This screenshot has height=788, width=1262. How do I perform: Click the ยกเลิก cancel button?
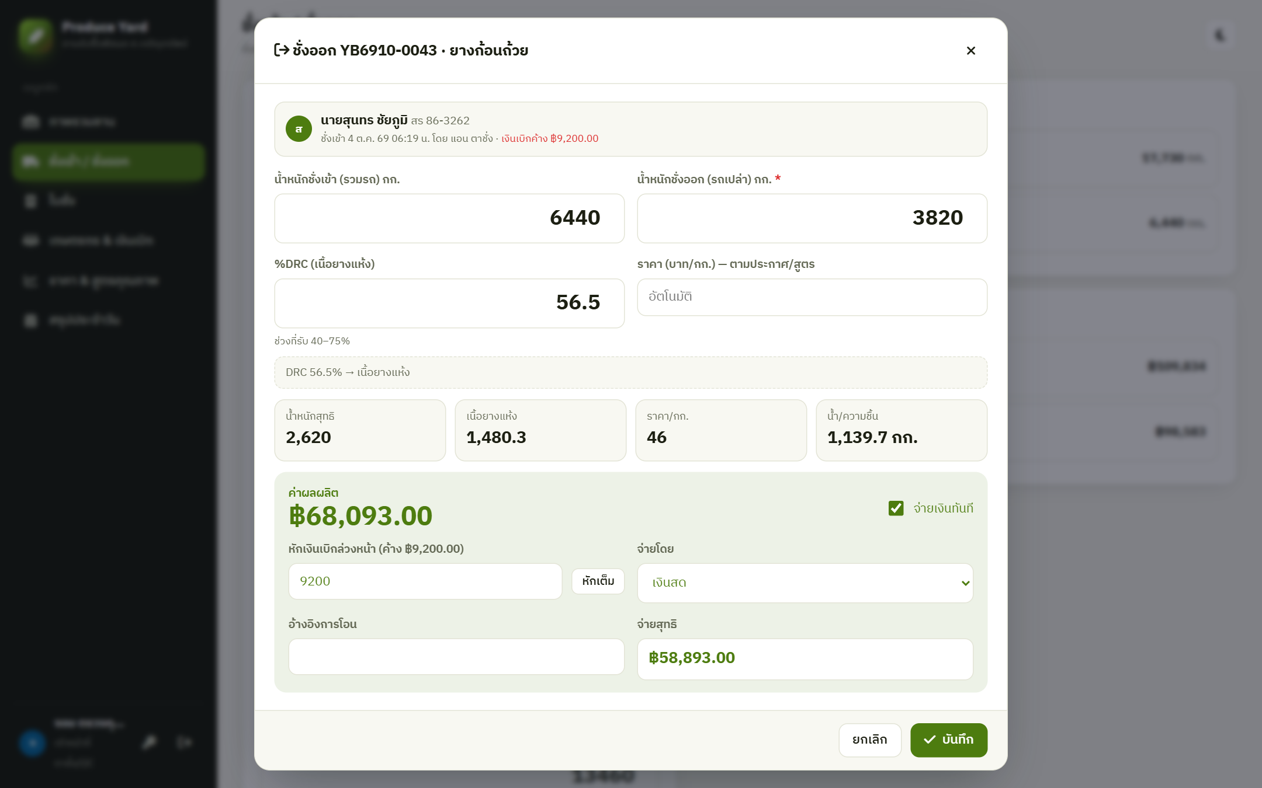pyautogui.click(x=870, y=740)
